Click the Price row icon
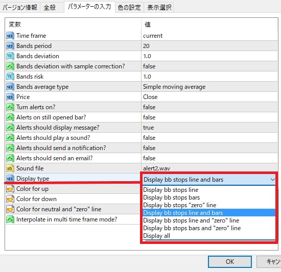 click(10, 97)
